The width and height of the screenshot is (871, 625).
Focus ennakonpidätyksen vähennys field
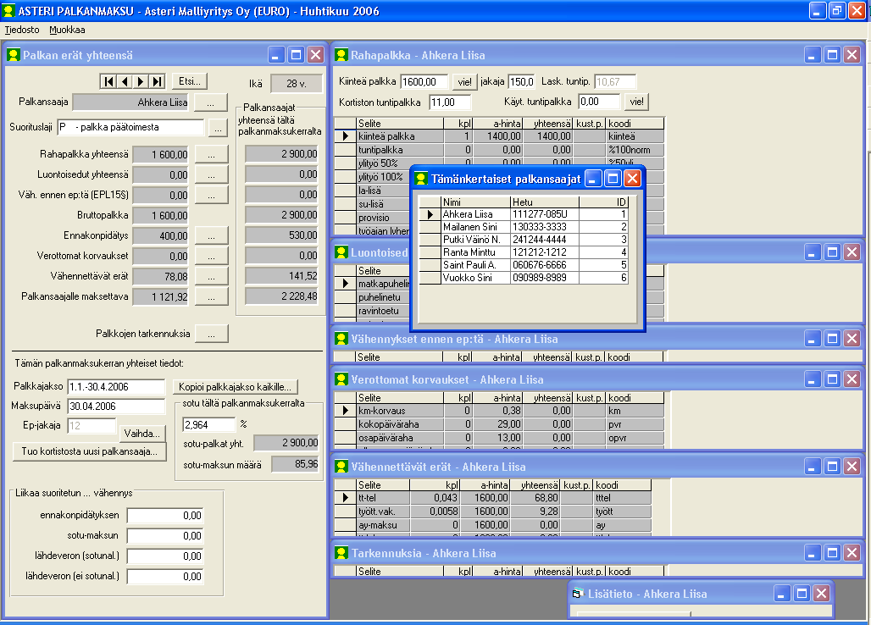point(165,516)
